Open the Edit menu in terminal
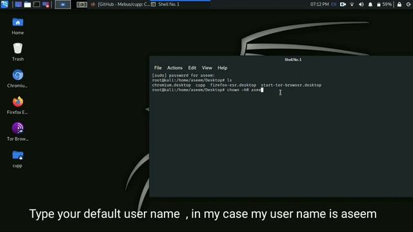This screenshot has width=413, height=232. coord(192,68)
